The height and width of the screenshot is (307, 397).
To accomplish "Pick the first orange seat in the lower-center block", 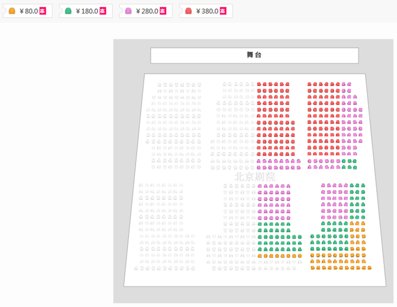I will pos(260,256).
